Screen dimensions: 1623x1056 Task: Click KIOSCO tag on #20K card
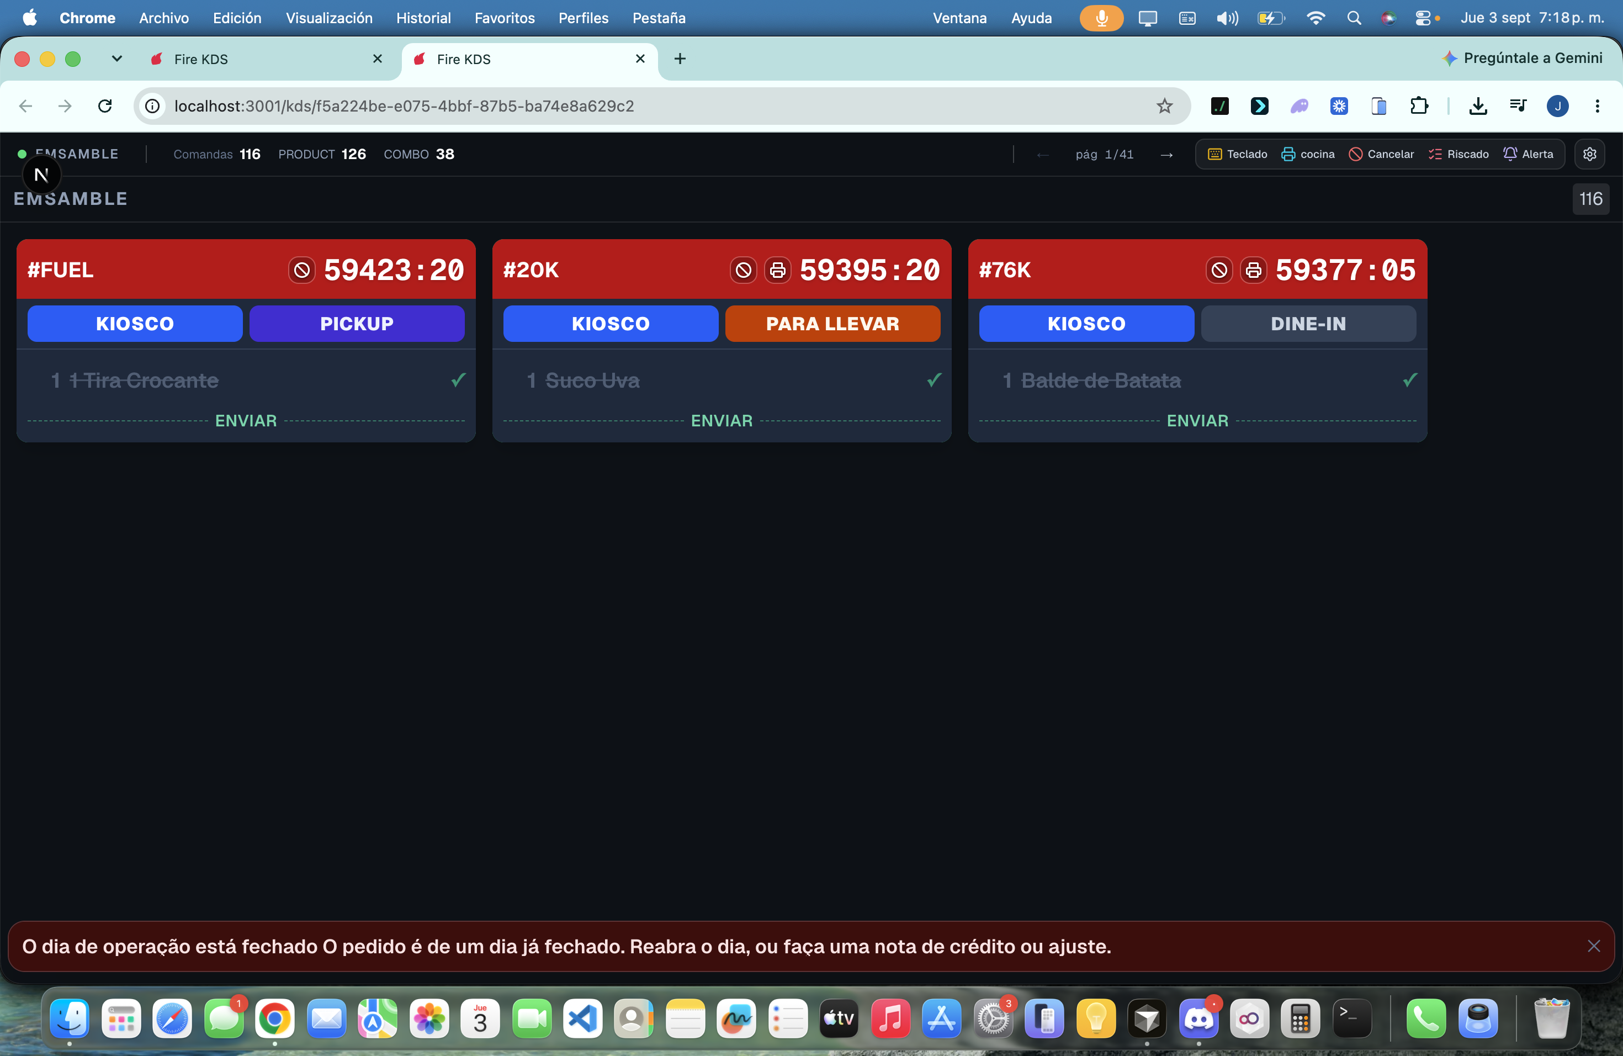611,323
